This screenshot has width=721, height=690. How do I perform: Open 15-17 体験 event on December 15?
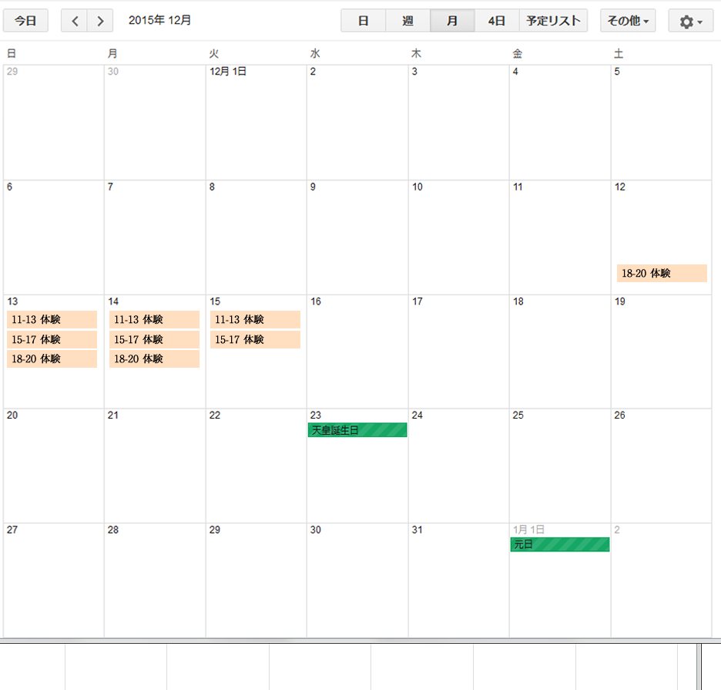tap(255, 339)
